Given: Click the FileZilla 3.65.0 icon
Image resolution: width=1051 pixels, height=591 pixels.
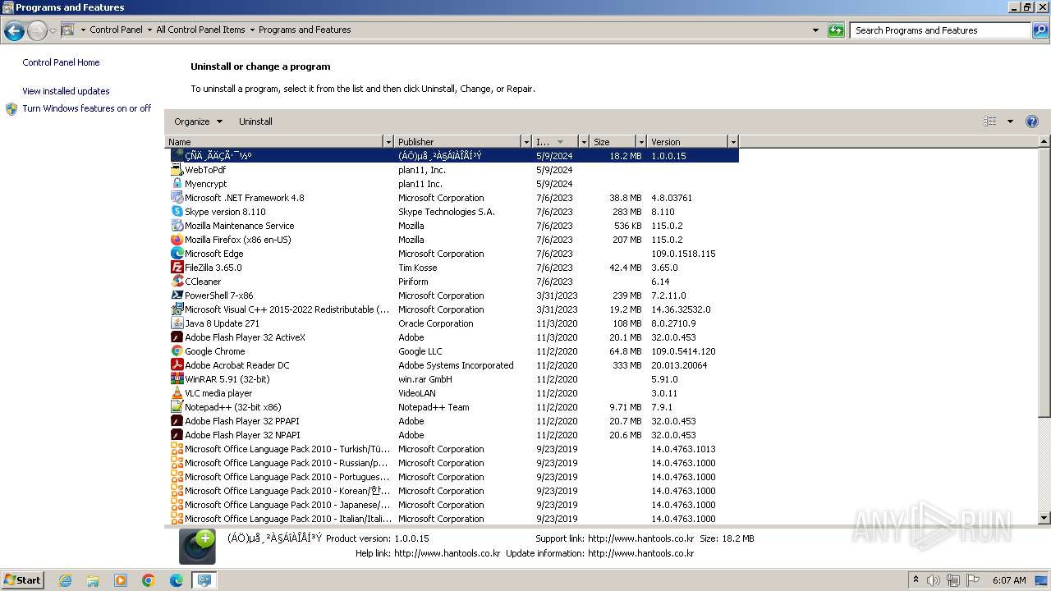Looking at the screenshot, I should click(177, 268).
